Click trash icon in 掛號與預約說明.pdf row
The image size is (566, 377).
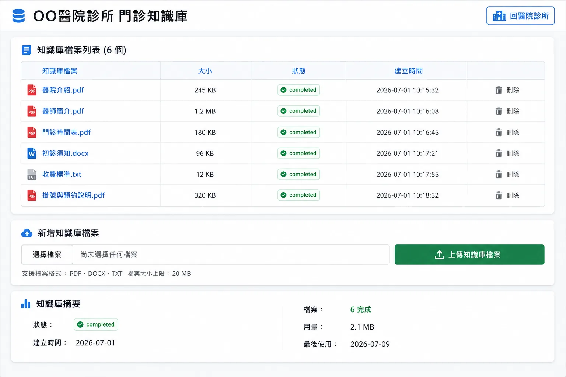pyautogui.click(x=499, y=195)
